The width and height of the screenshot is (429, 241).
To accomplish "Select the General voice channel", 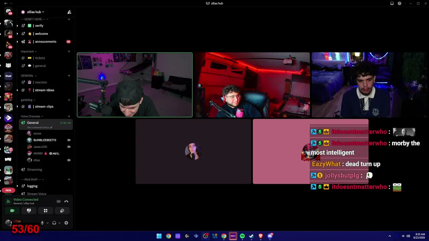I will (33, 123).
